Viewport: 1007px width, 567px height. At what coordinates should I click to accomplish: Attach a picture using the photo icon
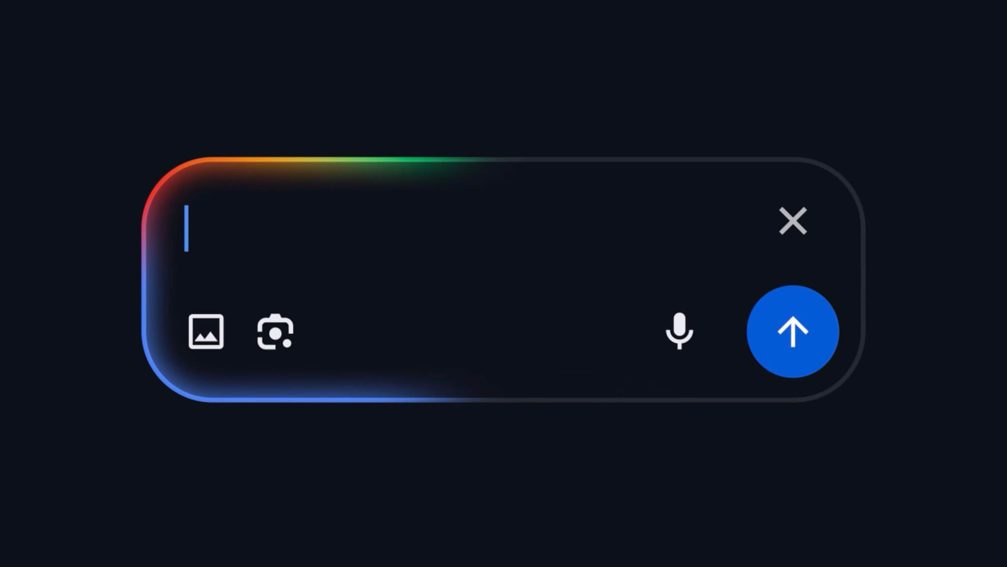coord(206,331)
